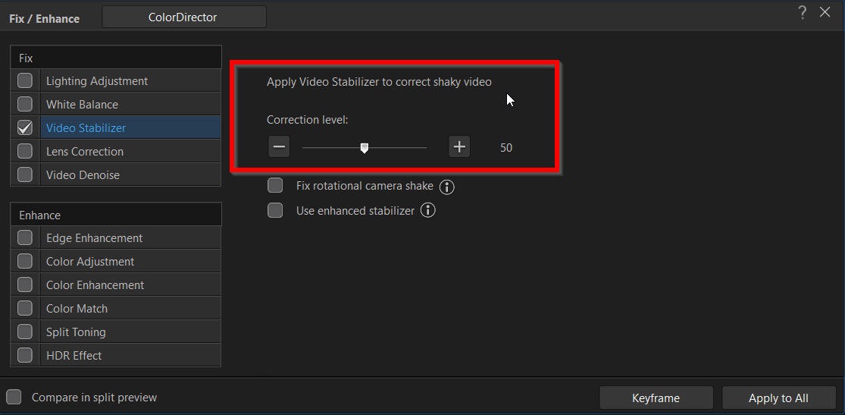Click the info icon beside Fix rotational camera shake
The image size is (845, 415).
(x=447, y=187)
